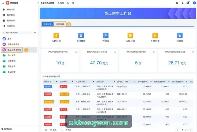The width and height of the screenshot is (197, 132).
Task: Go to next page in pagination
Action: [191, 130]
